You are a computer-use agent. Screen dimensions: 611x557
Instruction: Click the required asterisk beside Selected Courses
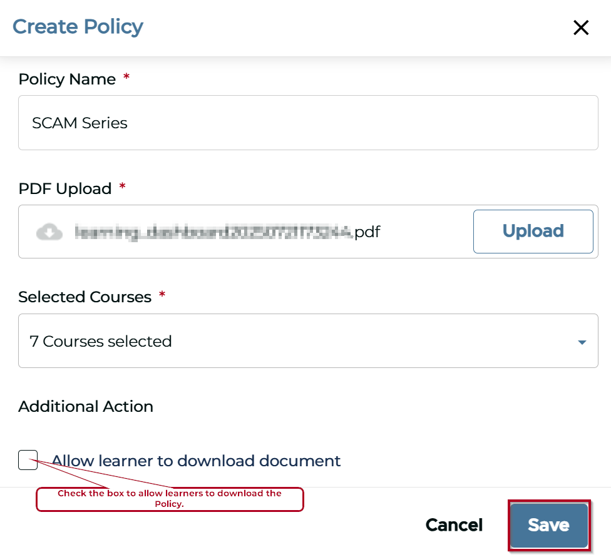[162, 295]
